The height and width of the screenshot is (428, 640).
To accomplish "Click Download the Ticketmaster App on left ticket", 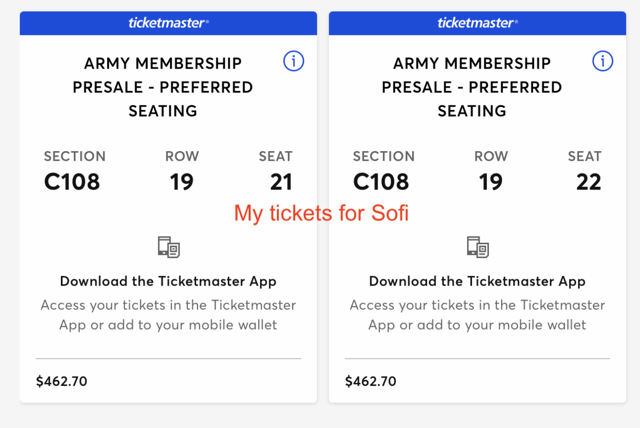I will pos(168,281).
